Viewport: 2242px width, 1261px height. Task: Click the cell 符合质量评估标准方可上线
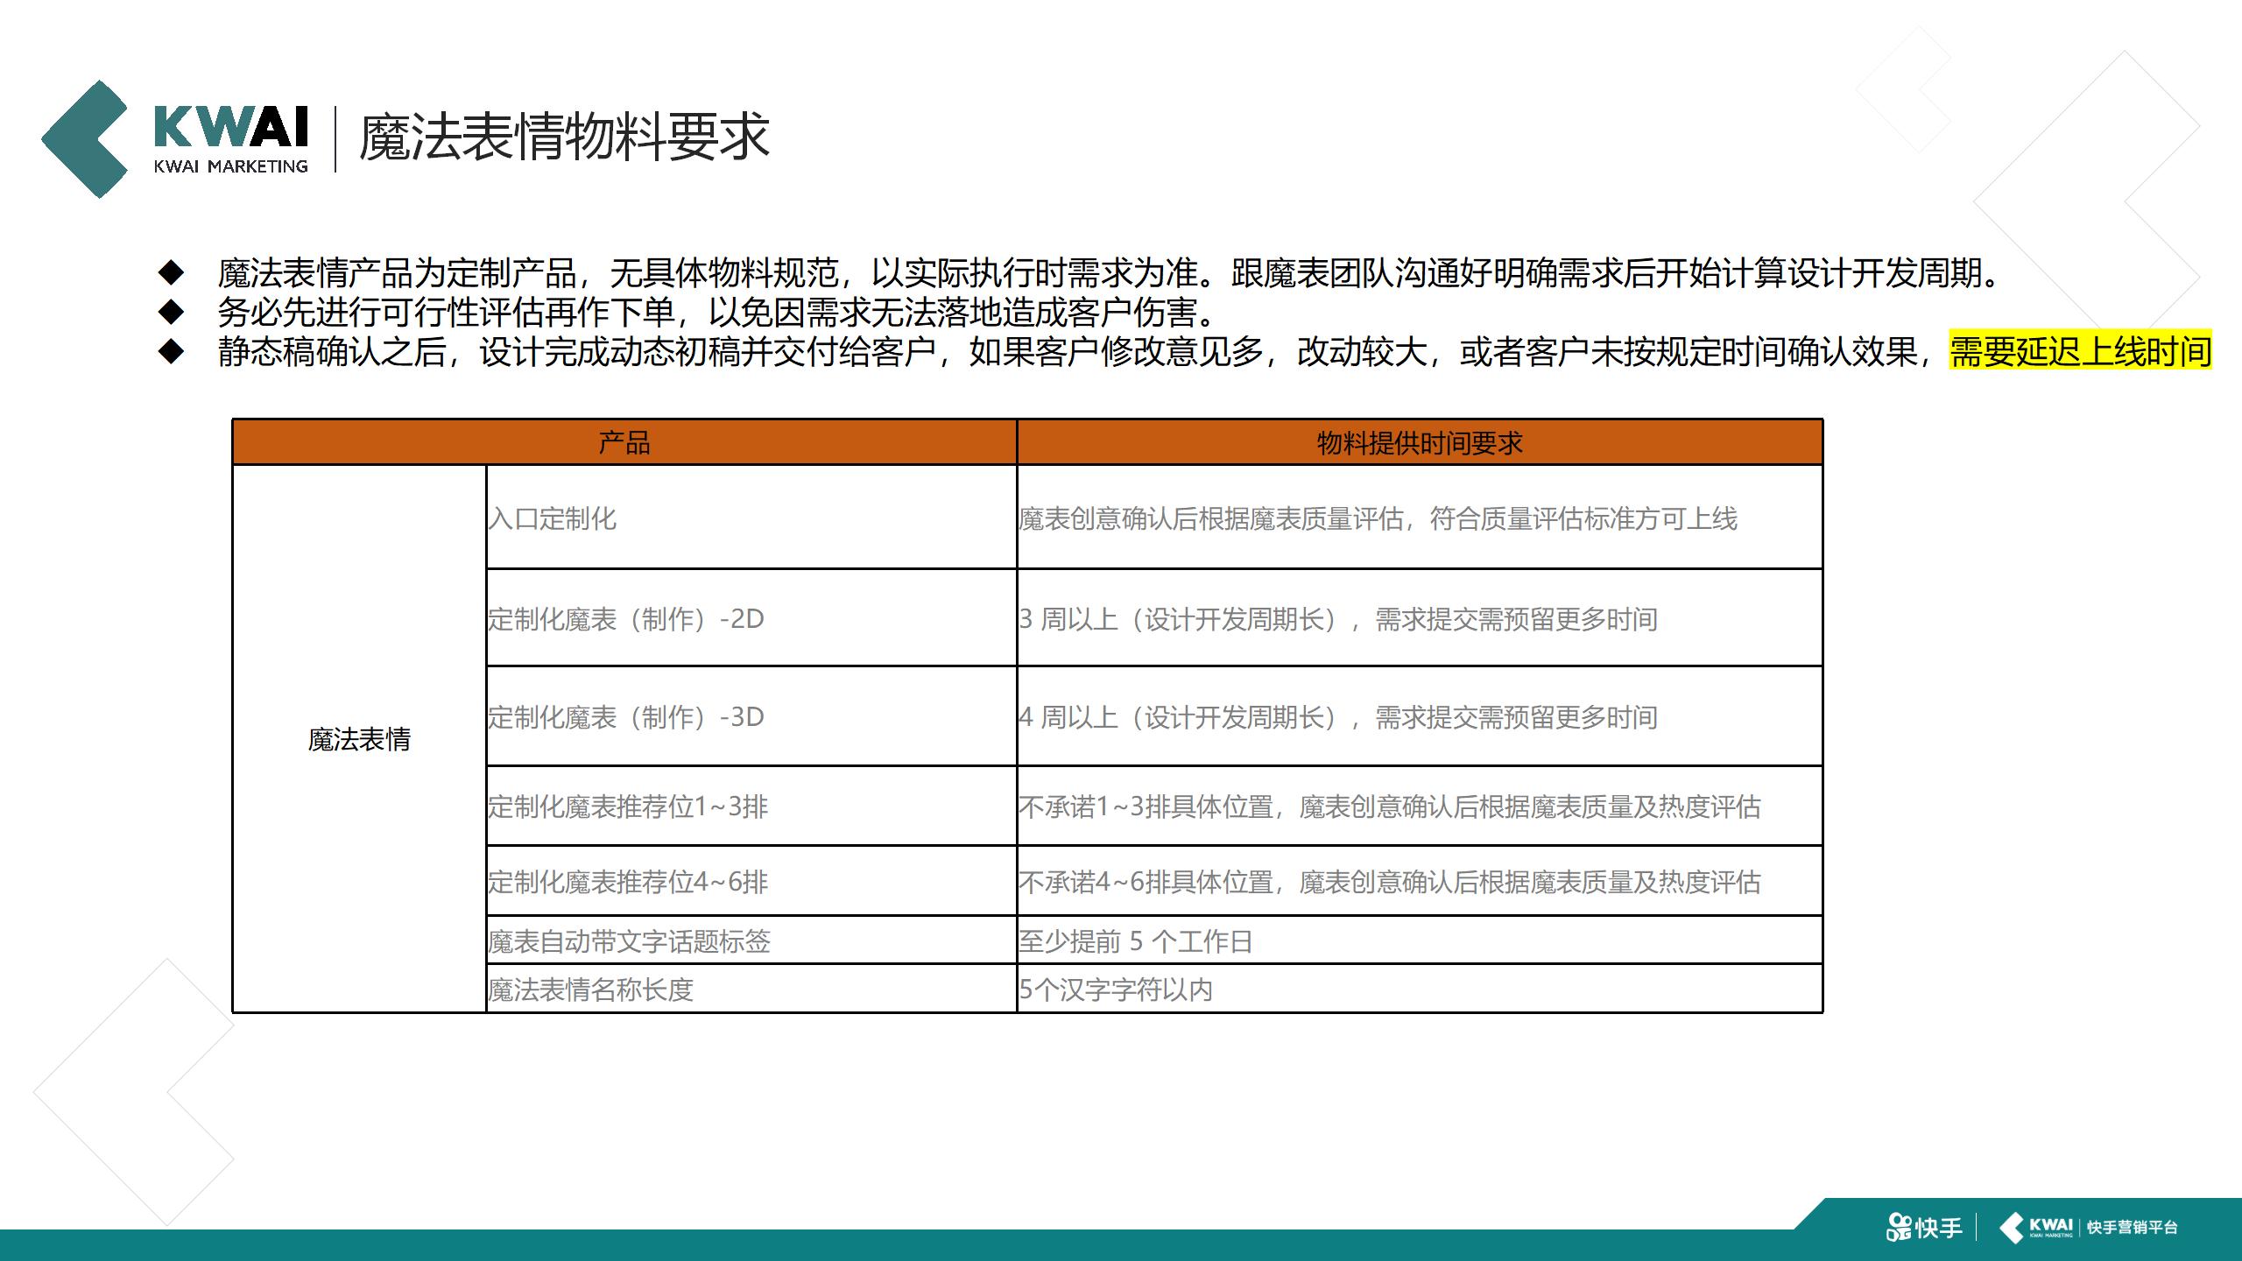click(x=1420, y=517)
